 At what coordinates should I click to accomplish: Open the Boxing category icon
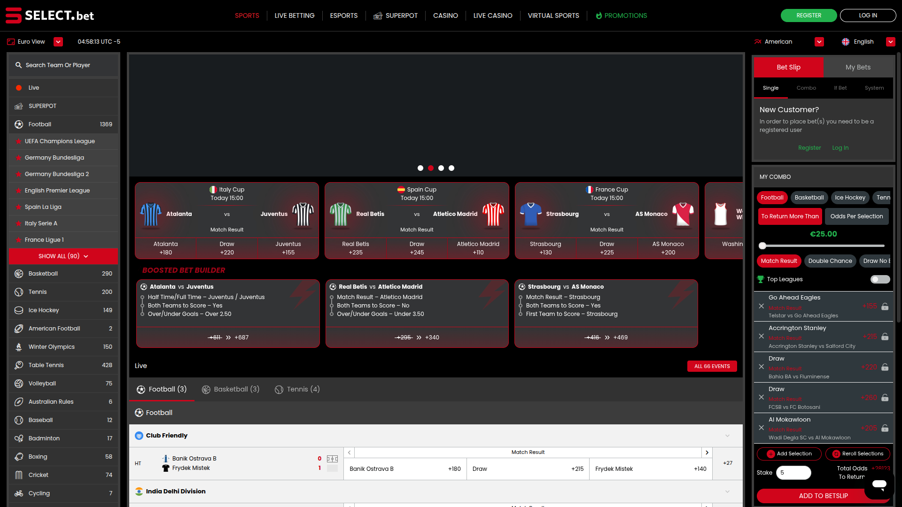click(19, 456)
